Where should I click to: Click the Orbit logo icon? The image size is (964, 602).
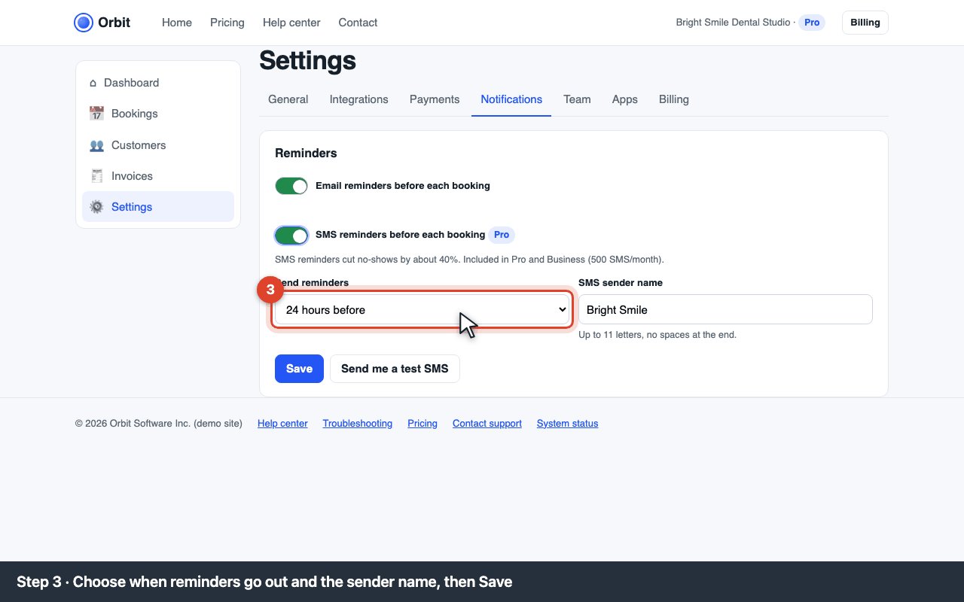tap(84, 23)
